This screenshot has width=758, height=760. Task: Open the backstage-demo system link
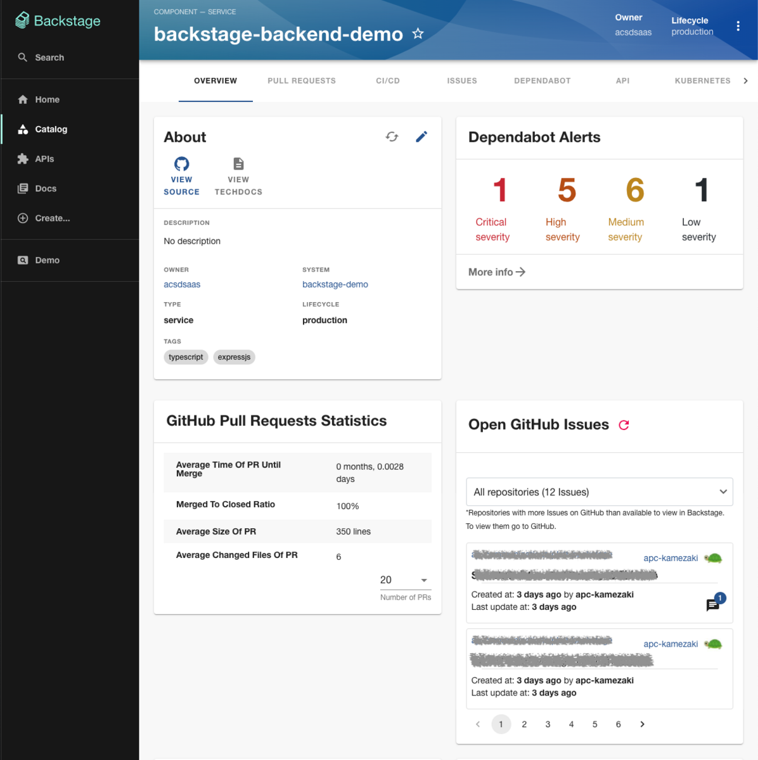pos(335,284)
